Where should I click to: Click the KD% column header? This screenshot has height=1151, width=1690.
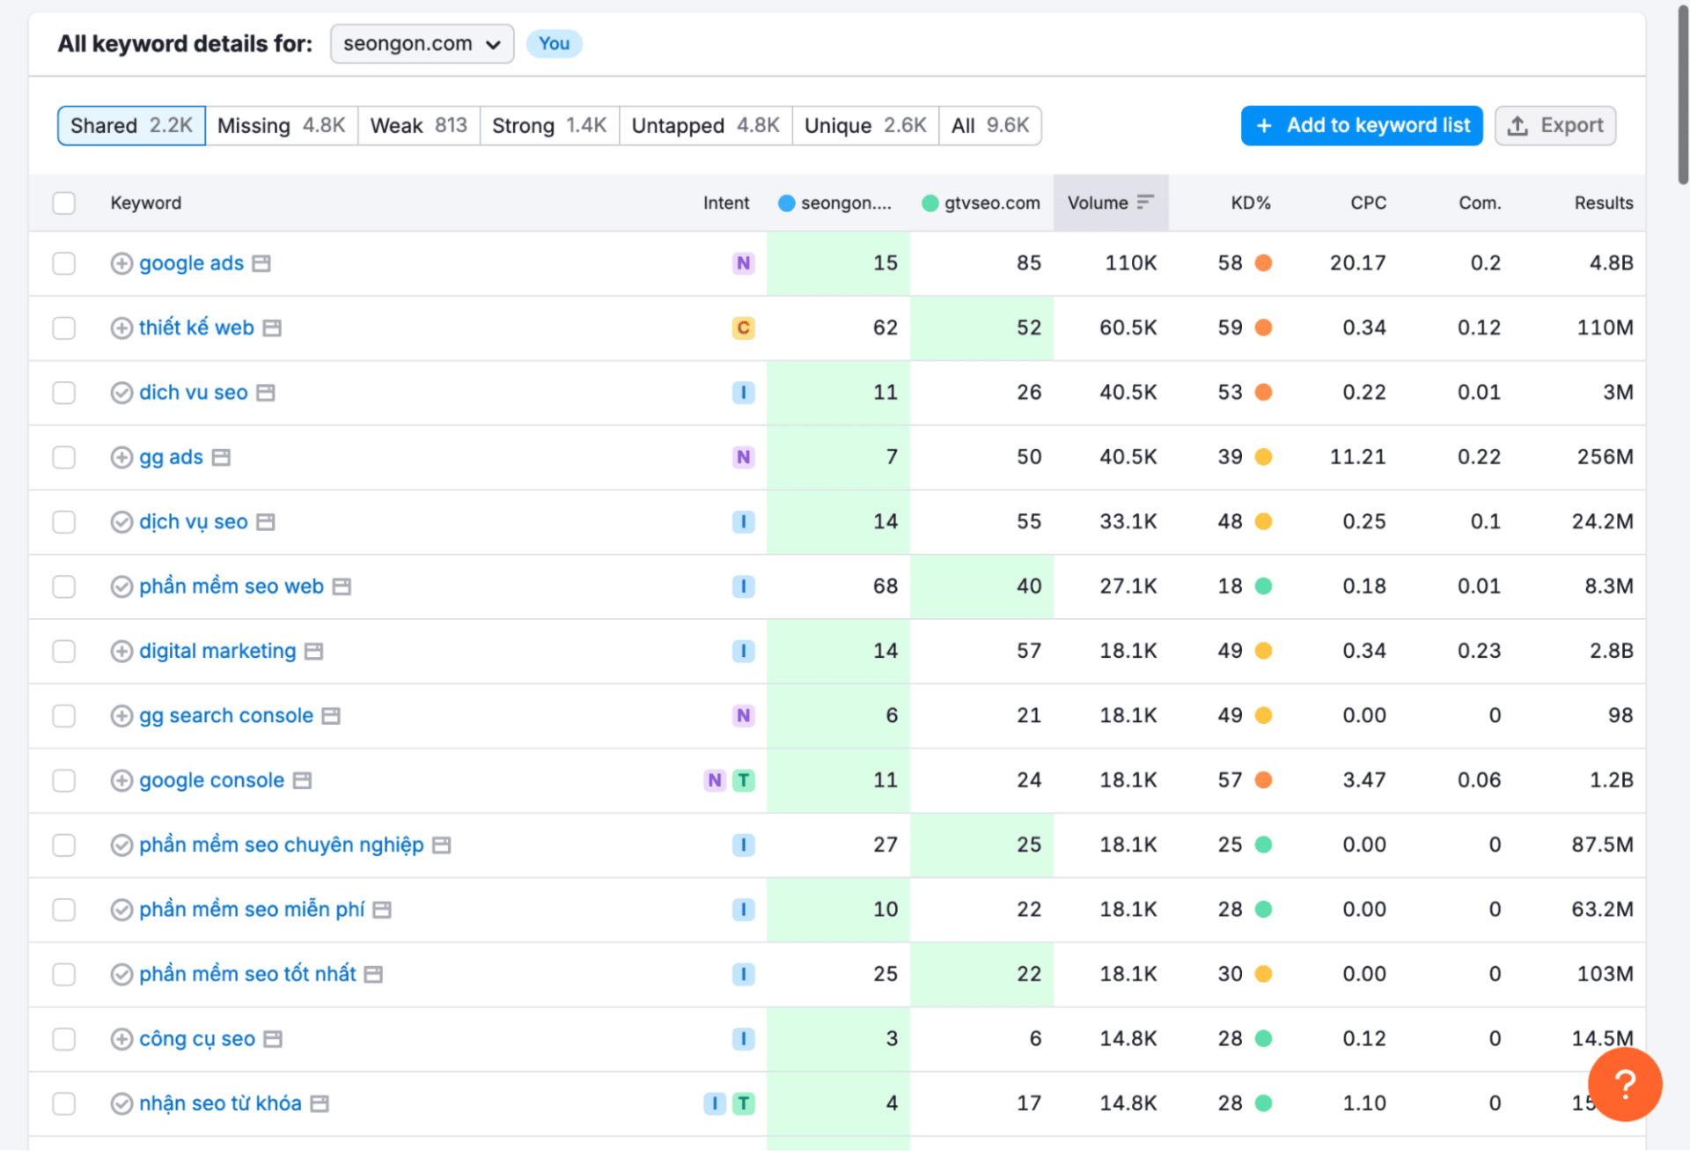click(1251, 203)
